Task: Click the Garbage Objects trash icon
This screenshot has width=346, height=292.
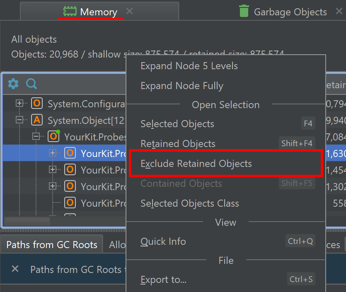Action: (244, 12)
